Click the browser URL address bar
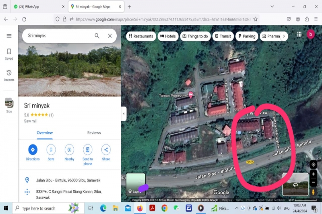322x214 pixels. point(163,19)
